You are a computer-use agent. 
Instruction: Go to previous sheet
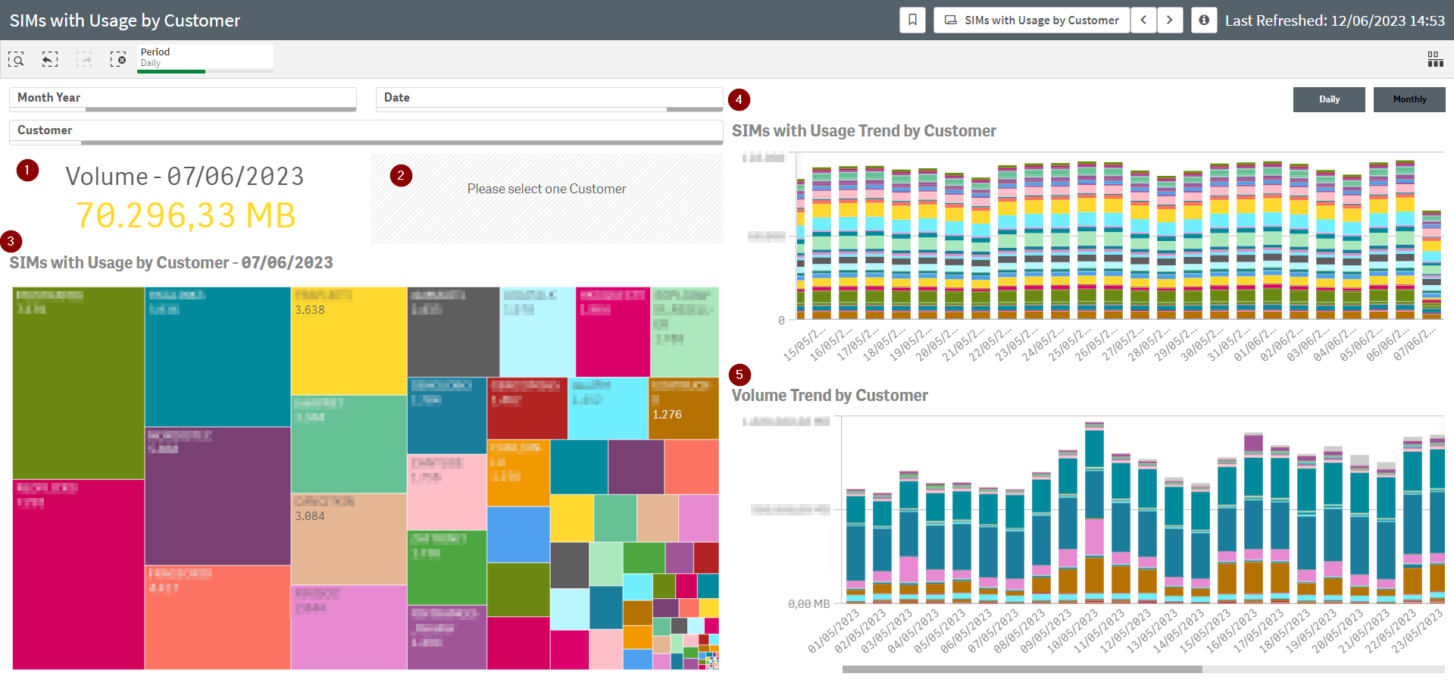pos(1143,20)
